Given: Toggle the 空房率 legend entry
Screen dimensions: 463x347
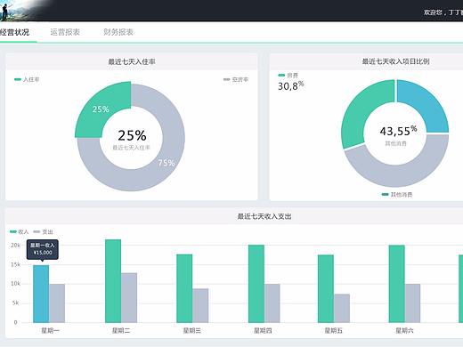Looking at the screenshot, I should pyautogui.click(x=236, y=79).
